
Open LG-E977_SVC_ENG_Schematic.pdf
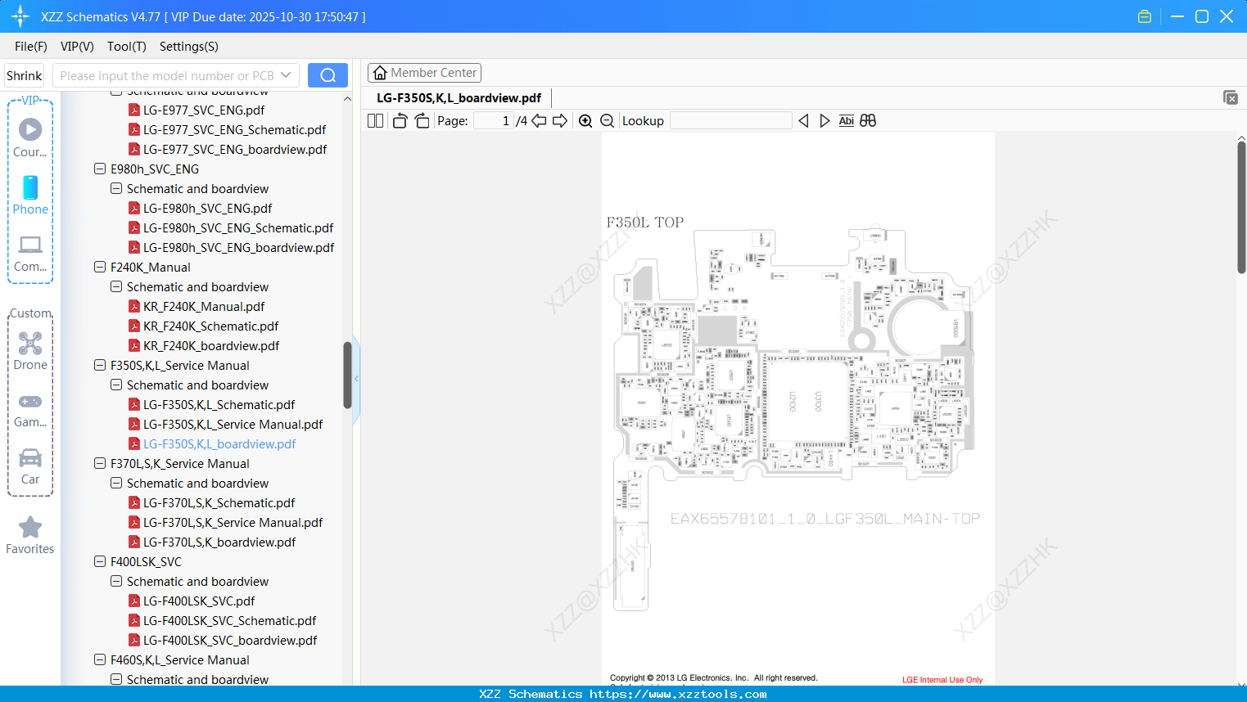(234, 129)
